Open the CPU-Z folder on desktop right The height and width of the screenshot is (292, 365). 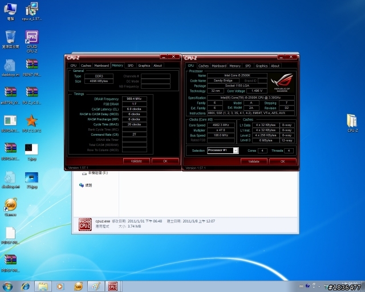pos(352,123)
